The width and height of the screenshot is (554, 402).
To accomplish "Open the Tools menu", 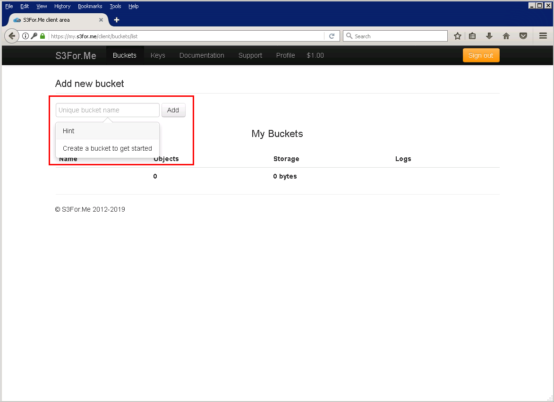I will (115, 6).
